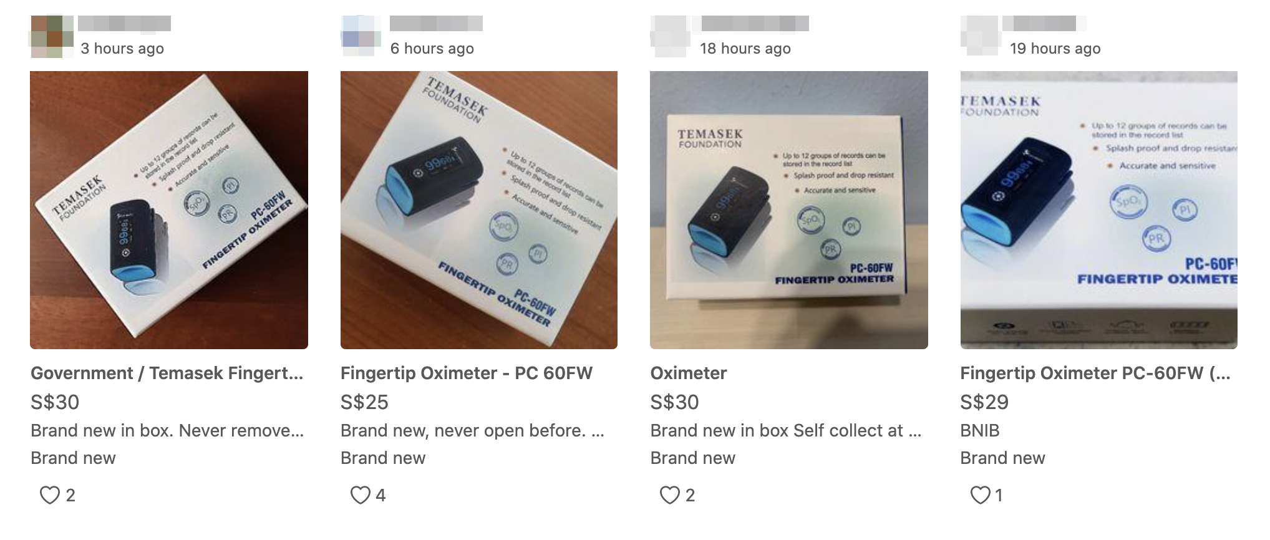Click seller username posted 18 hours ago
The width and height of the screenshot is (1270, 540).
(755, 24)
